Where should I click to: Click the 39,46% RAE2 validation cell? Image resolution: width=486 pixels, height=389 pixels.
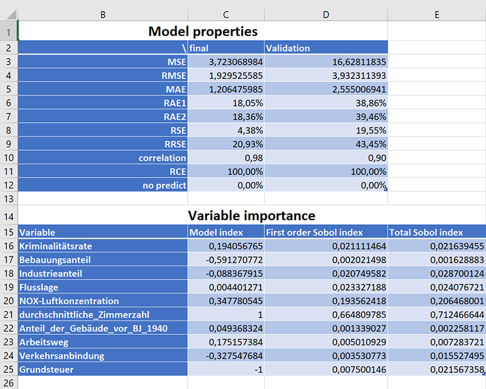pos(326,116)
